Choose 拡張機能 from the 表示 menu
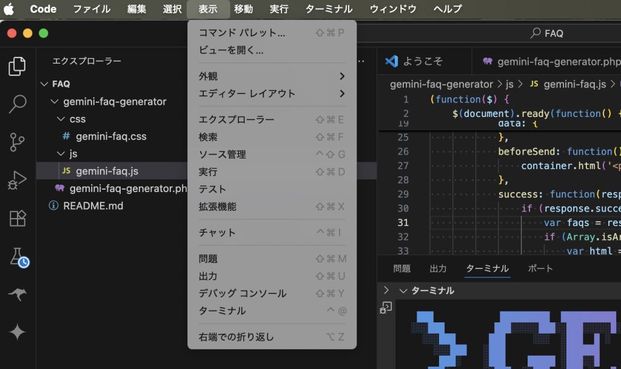The width and height of the screenshot is (621, 369). pos(217,207)
